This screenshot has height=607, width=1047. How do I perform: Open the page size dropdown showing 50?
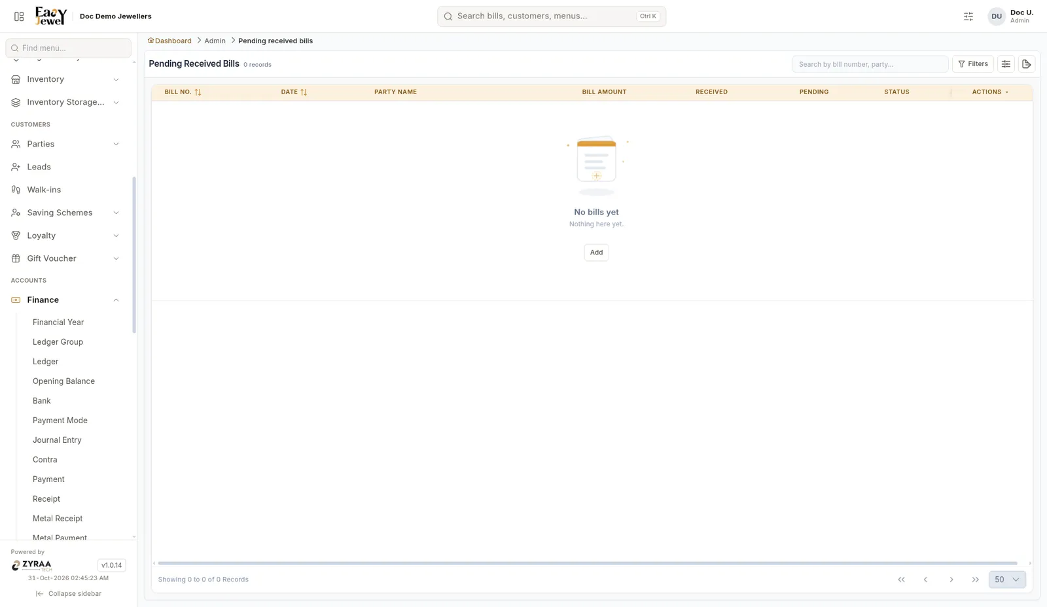click(1007, 580)
